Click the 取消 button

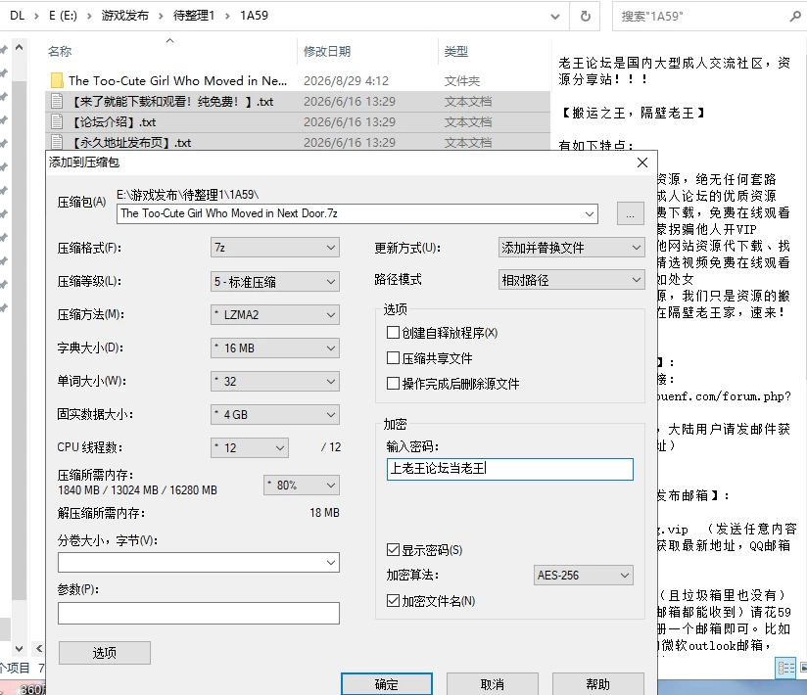click(x=493, y=684)
